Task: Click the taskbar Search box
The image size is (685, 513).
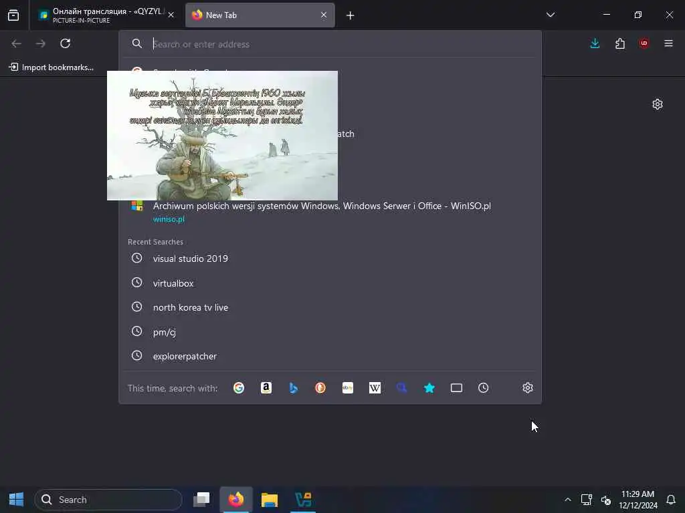Action: 108,500
